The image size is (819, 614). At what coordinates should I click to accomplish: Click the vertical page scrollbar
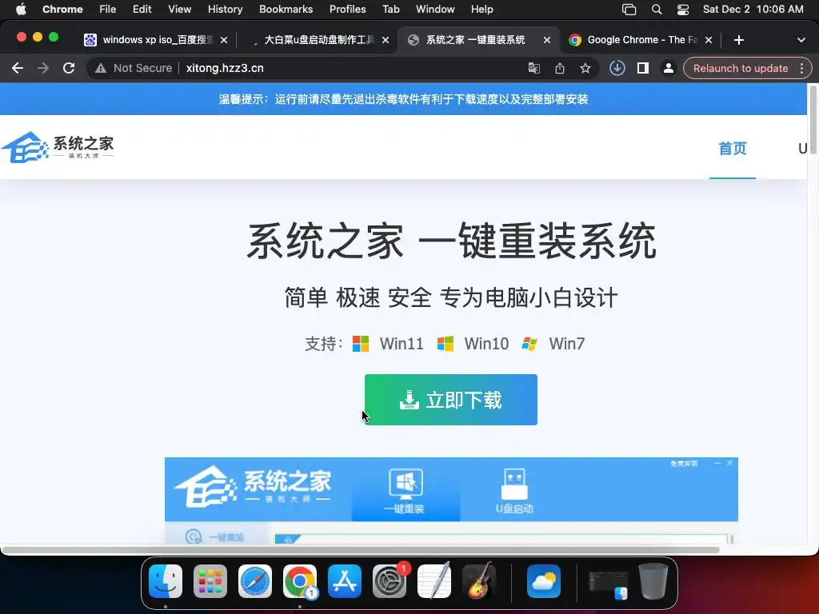coord(813,122)
